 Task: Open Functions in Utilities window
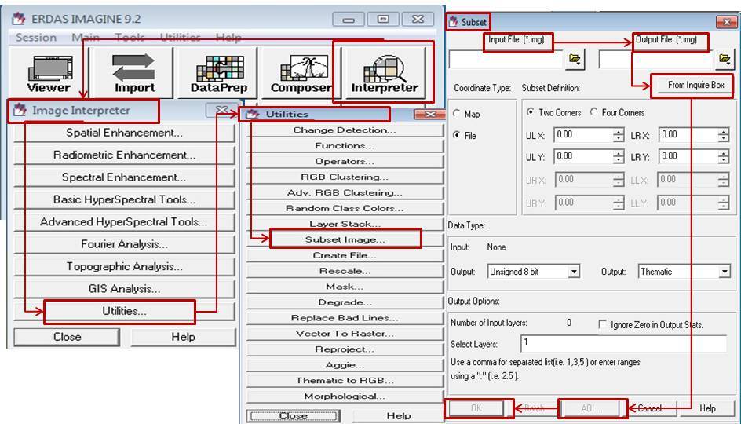[345, 145]
